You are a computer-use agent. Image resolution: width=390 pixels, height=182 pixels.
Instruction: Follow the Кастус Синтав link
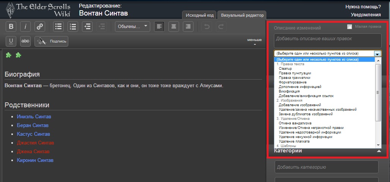(33, 134)
